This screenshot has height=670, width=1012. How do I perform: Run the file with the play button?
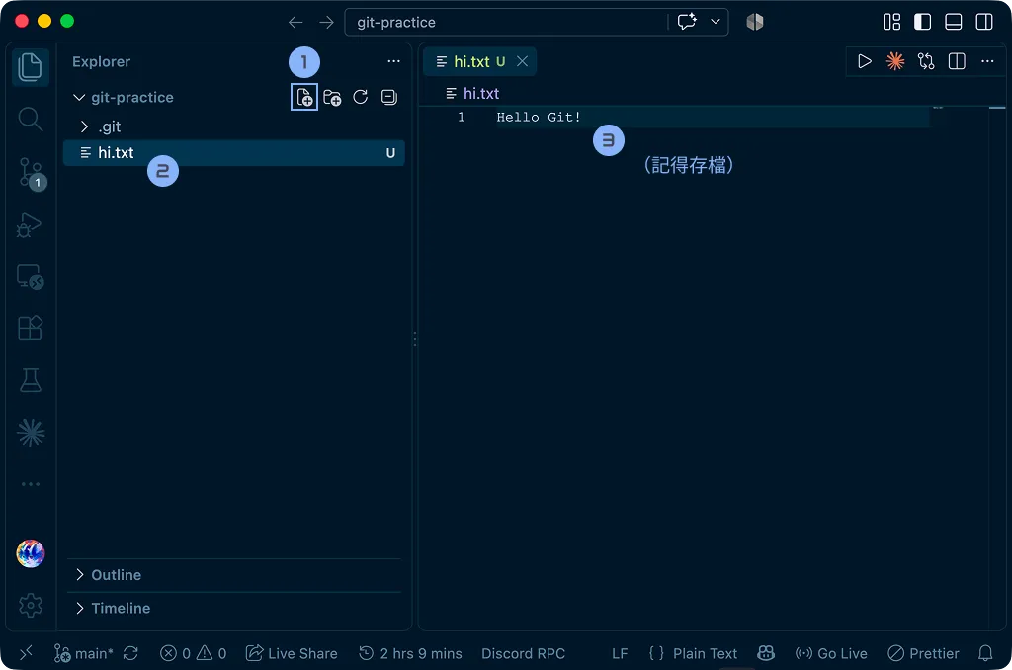(864, 62)
